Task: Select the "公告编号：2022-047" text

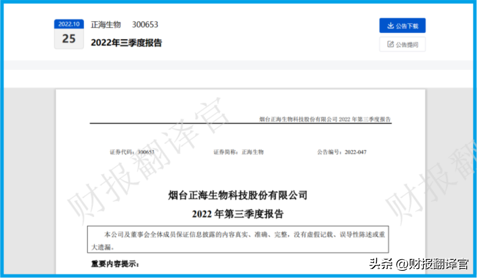Action: pyautogui.click(x=342, y=152)
